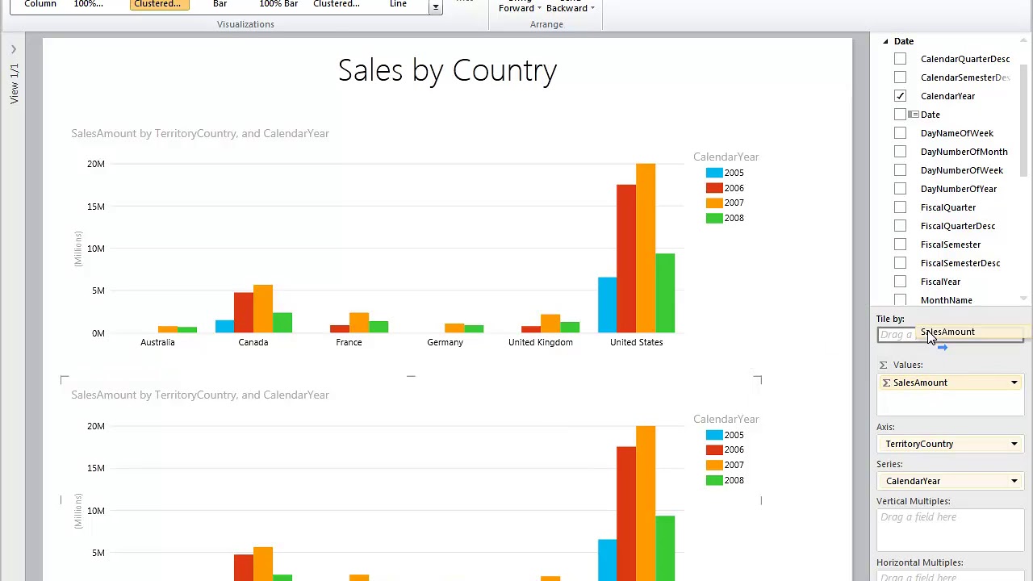The width and height of the screenshot is (1033, 581).
Task: Click the bottom chart's top-right corner handle
Action: click(757, 379)
